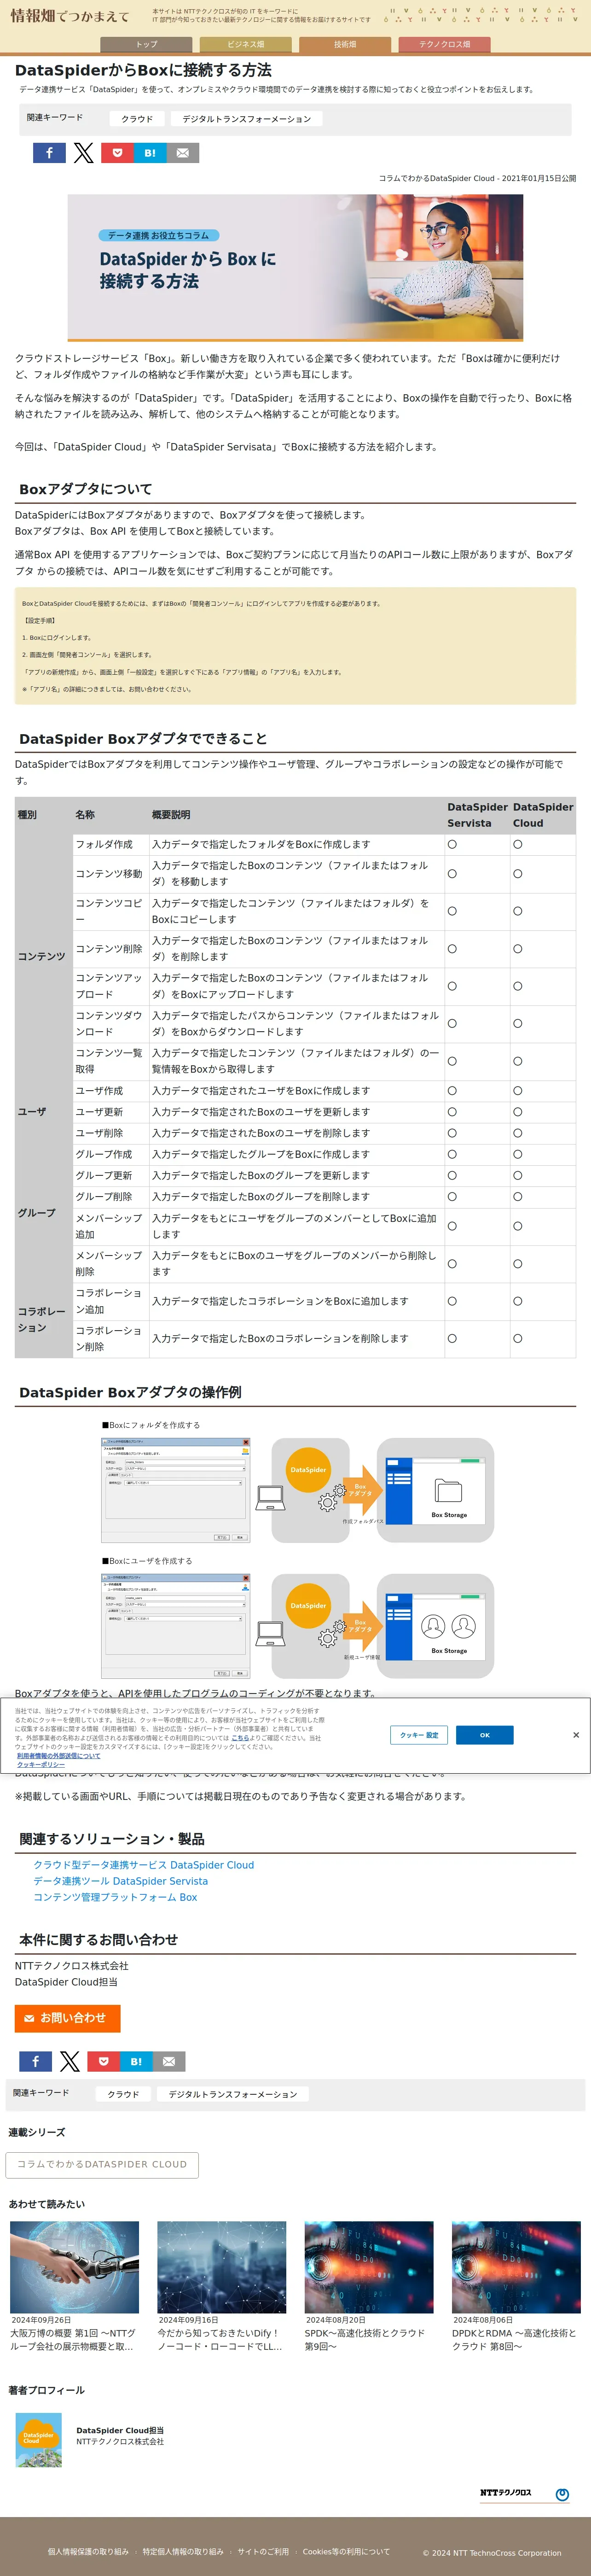Click the orange お問い合わせ button
This screenshot has height=2576, width=591.
[x=68, y=2018]
